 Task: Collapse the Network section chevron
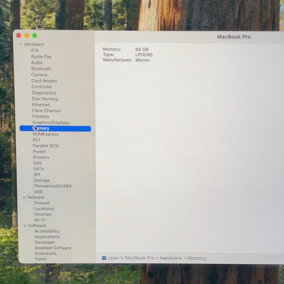tap(25, 197)
